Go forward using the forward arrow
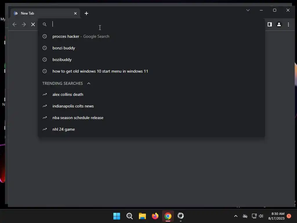This screenshot has width=297, height=223. [24, 24]
